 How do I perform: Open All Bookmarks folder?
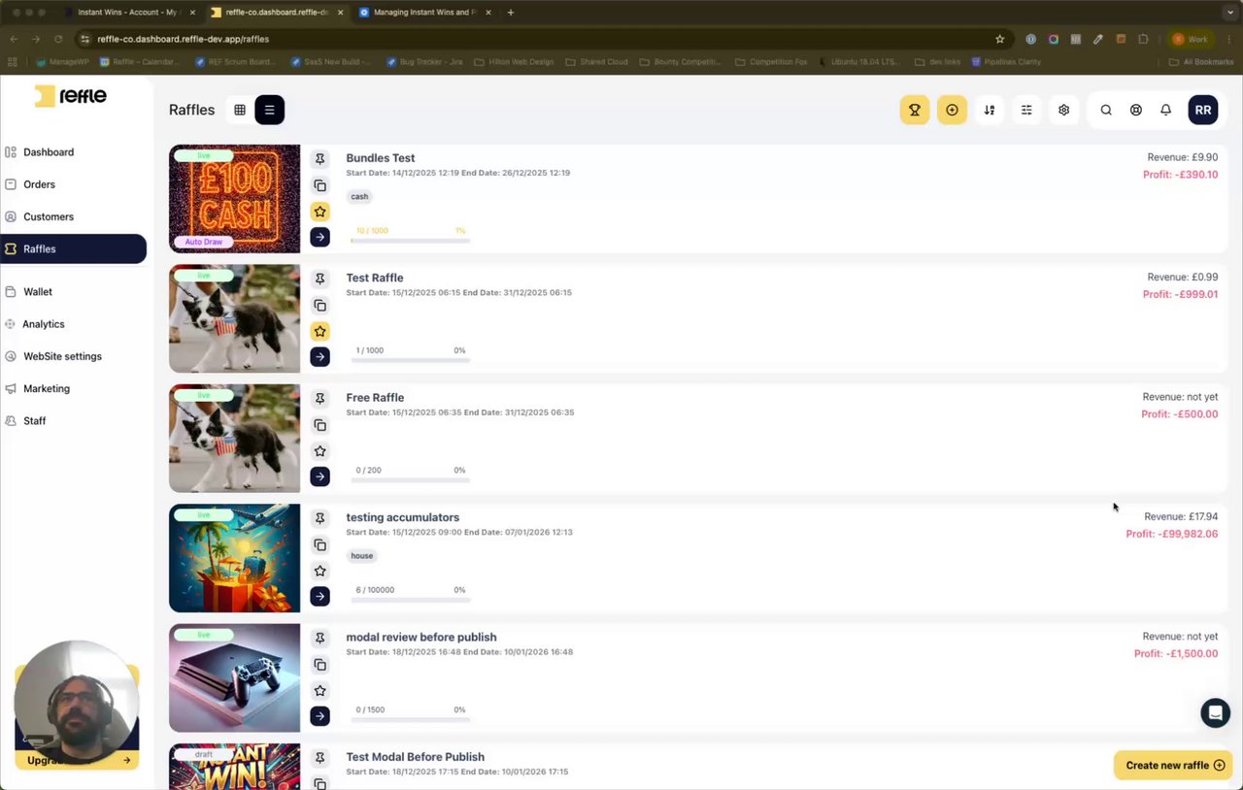tap(1201, 62)
